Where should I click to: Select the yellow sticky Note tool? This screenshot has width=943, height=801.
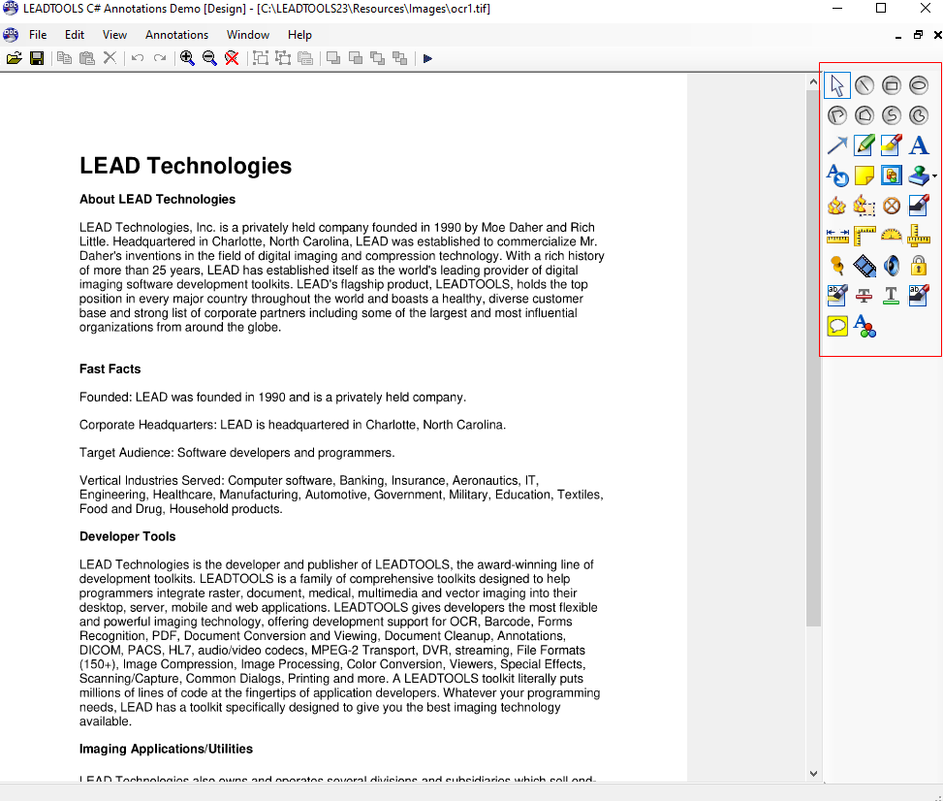coord(864,176)
